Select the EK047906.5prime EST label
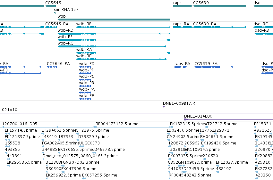This screenshot has height=180, width=273. [x=79, y=169]
